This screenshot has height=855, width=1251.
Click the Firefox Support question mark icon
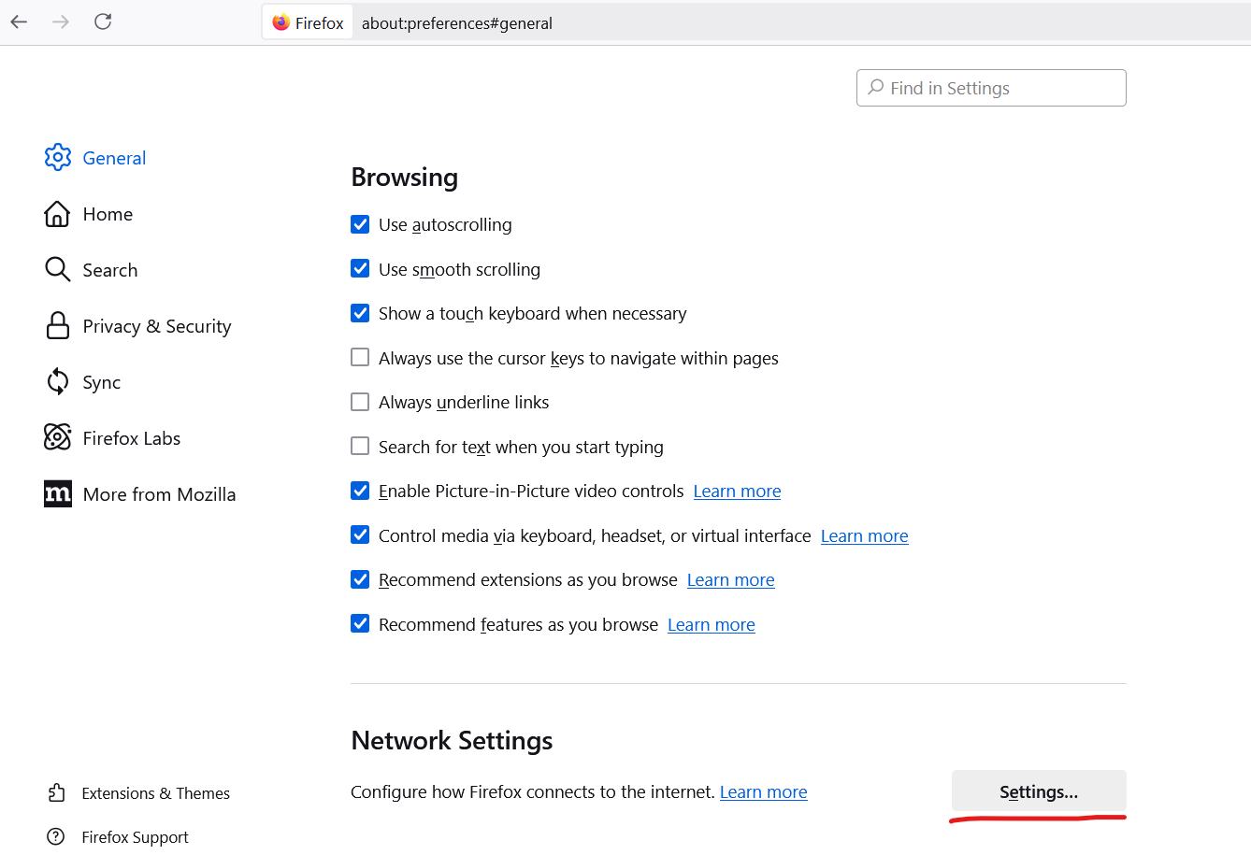[x=56, y=836]
